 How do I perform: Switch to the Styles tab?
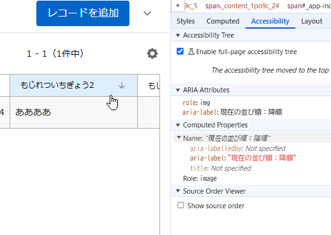pos(186,21)
